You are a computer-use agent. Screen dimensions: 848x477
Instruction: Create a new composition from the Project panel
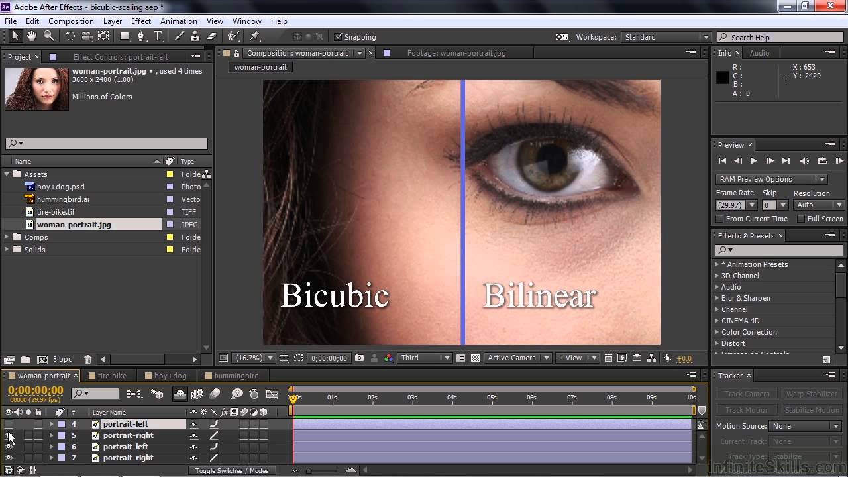click(x=42, y=360)
